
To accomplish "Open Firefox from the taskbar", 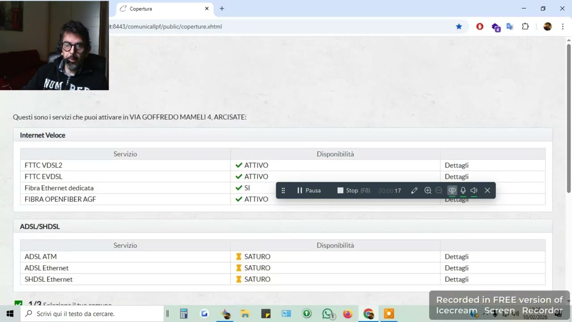I will coord(348,314).
